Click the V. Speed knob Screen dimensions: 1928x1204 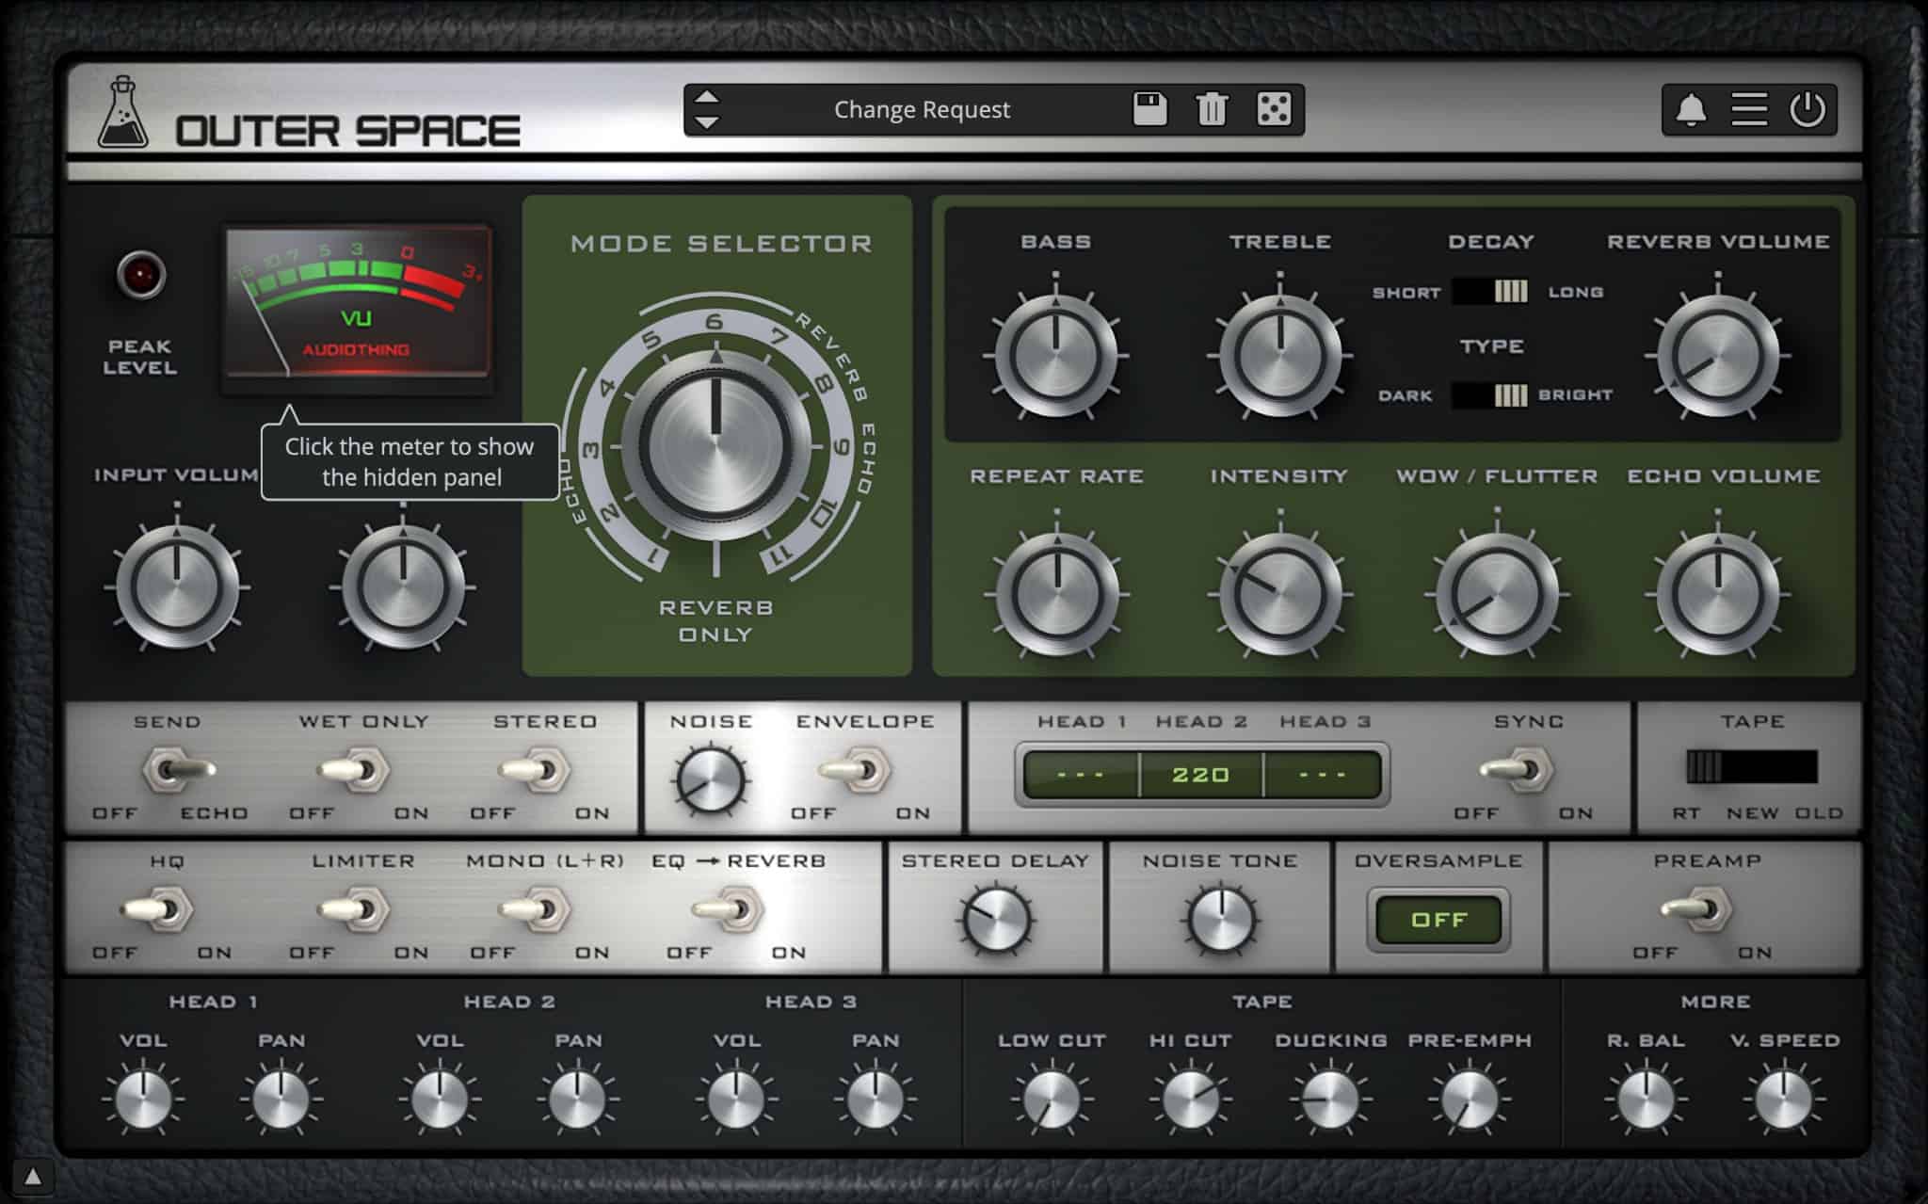1784,1098
